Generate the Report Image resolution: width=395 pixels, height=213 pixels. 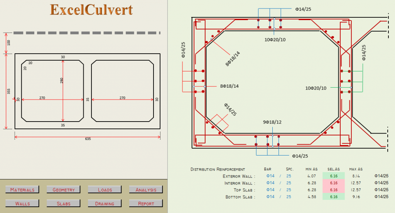click(146, 203)
